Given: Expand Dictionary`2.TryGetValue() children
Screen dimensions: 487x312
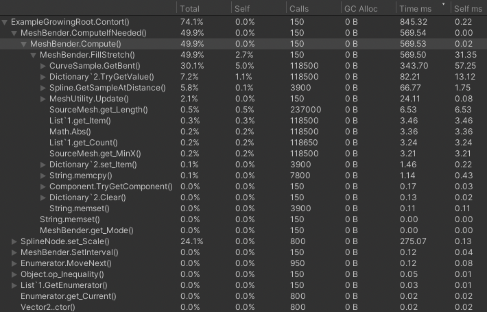Looking at the screenshot, I should click(x=44, y=77).
